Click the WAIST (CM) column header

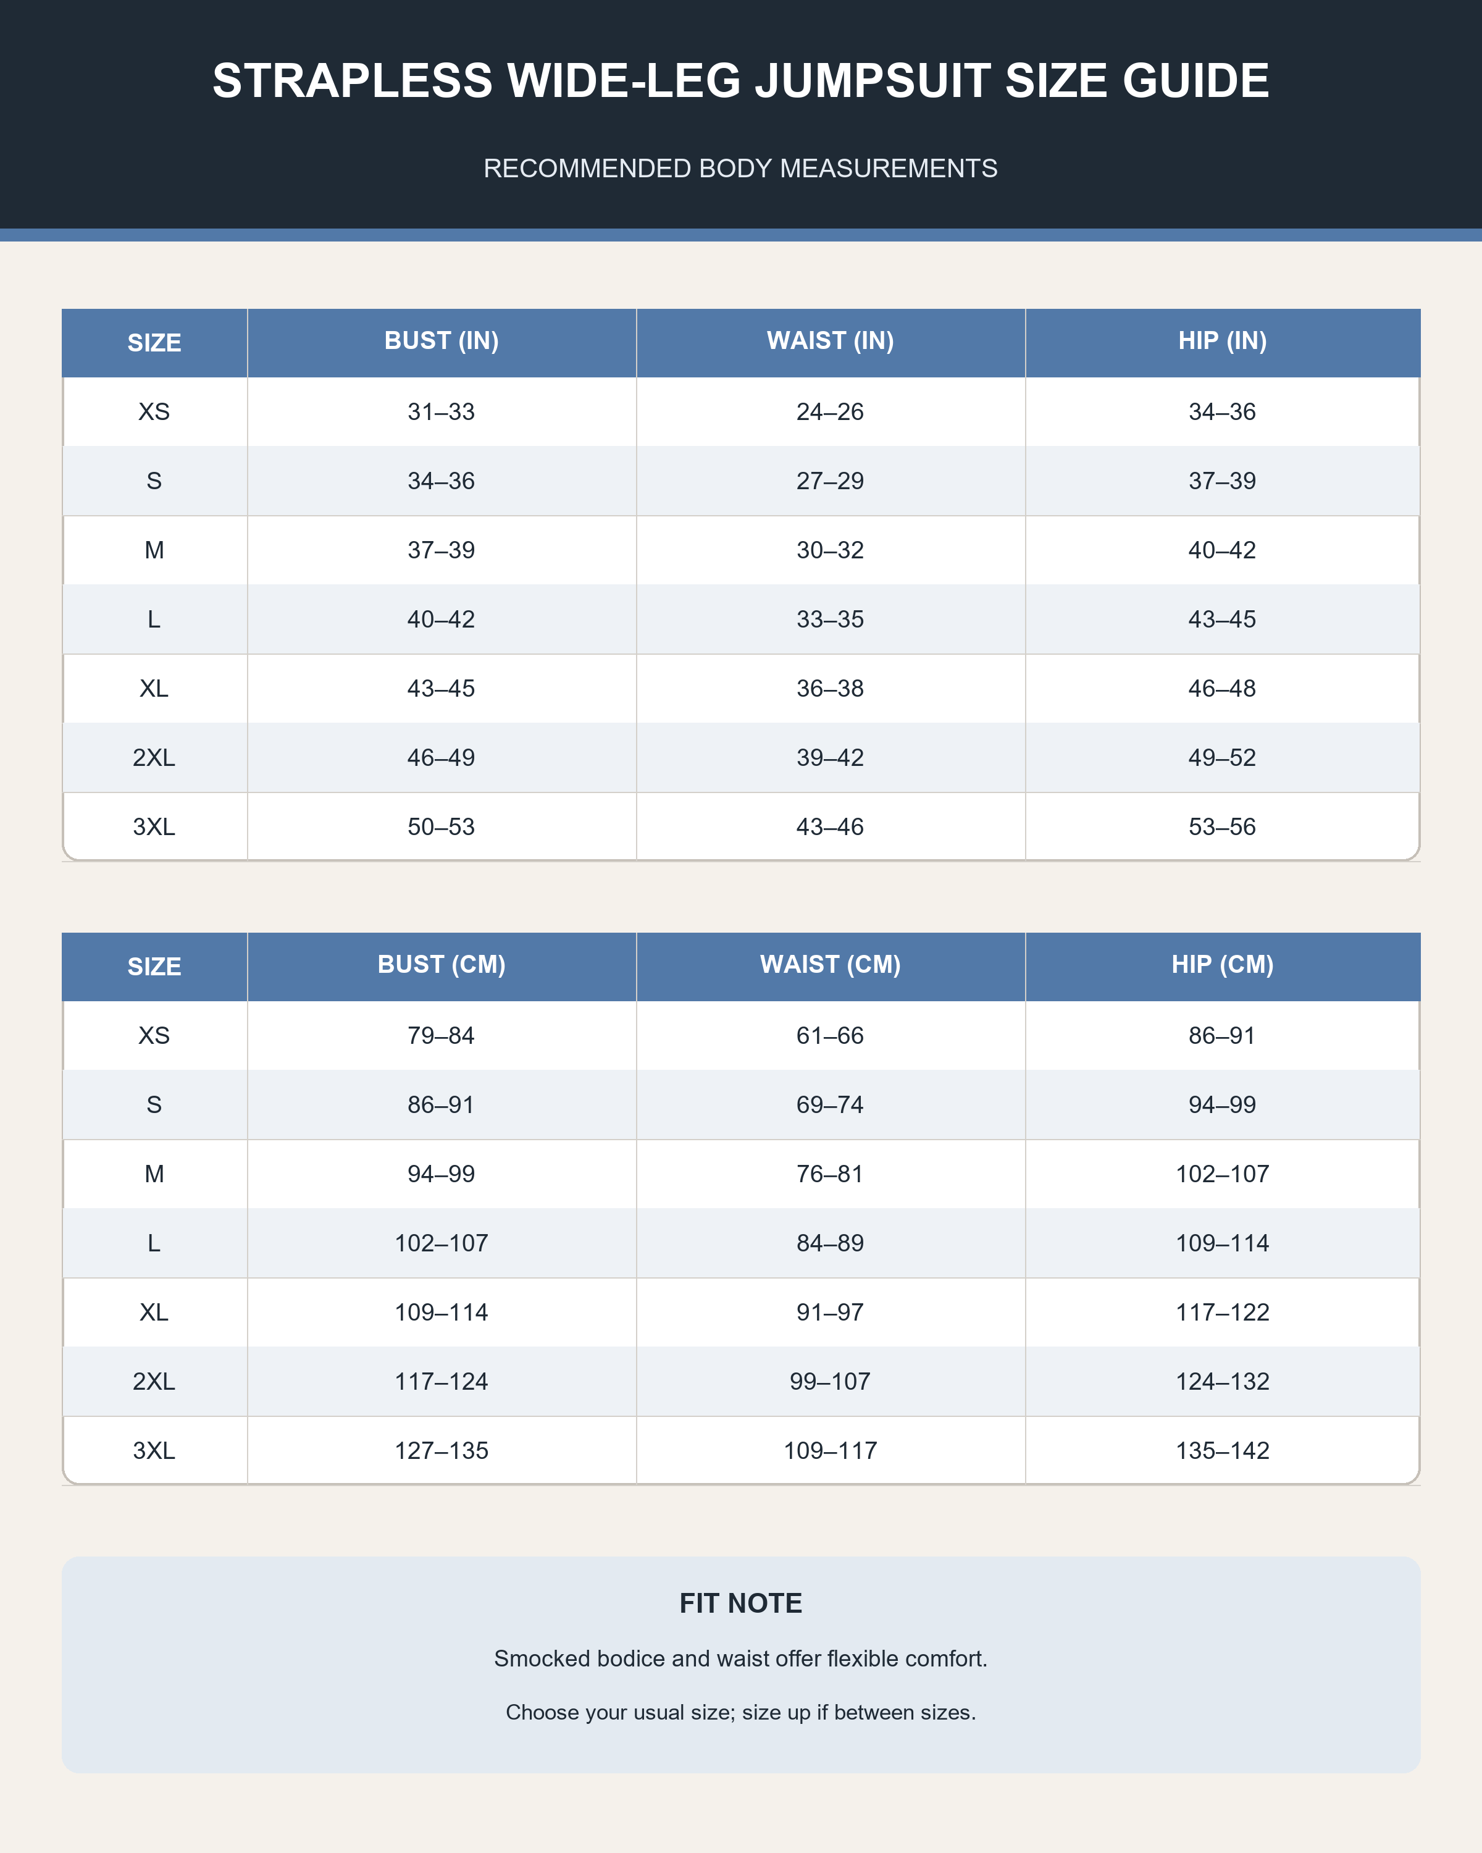pyautogui.click(x=830, y=965)
